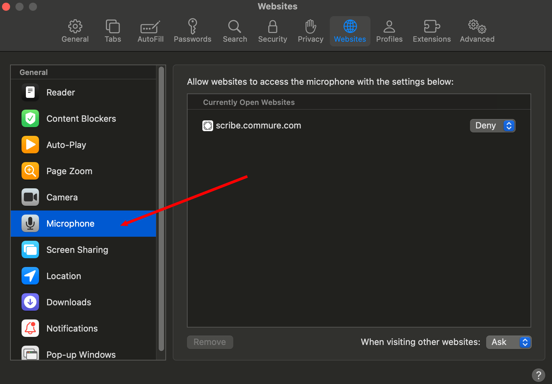The width and height of the screenshot is (552, 384).
Task: Switch to the Advanced tab label
Action: 477,39
